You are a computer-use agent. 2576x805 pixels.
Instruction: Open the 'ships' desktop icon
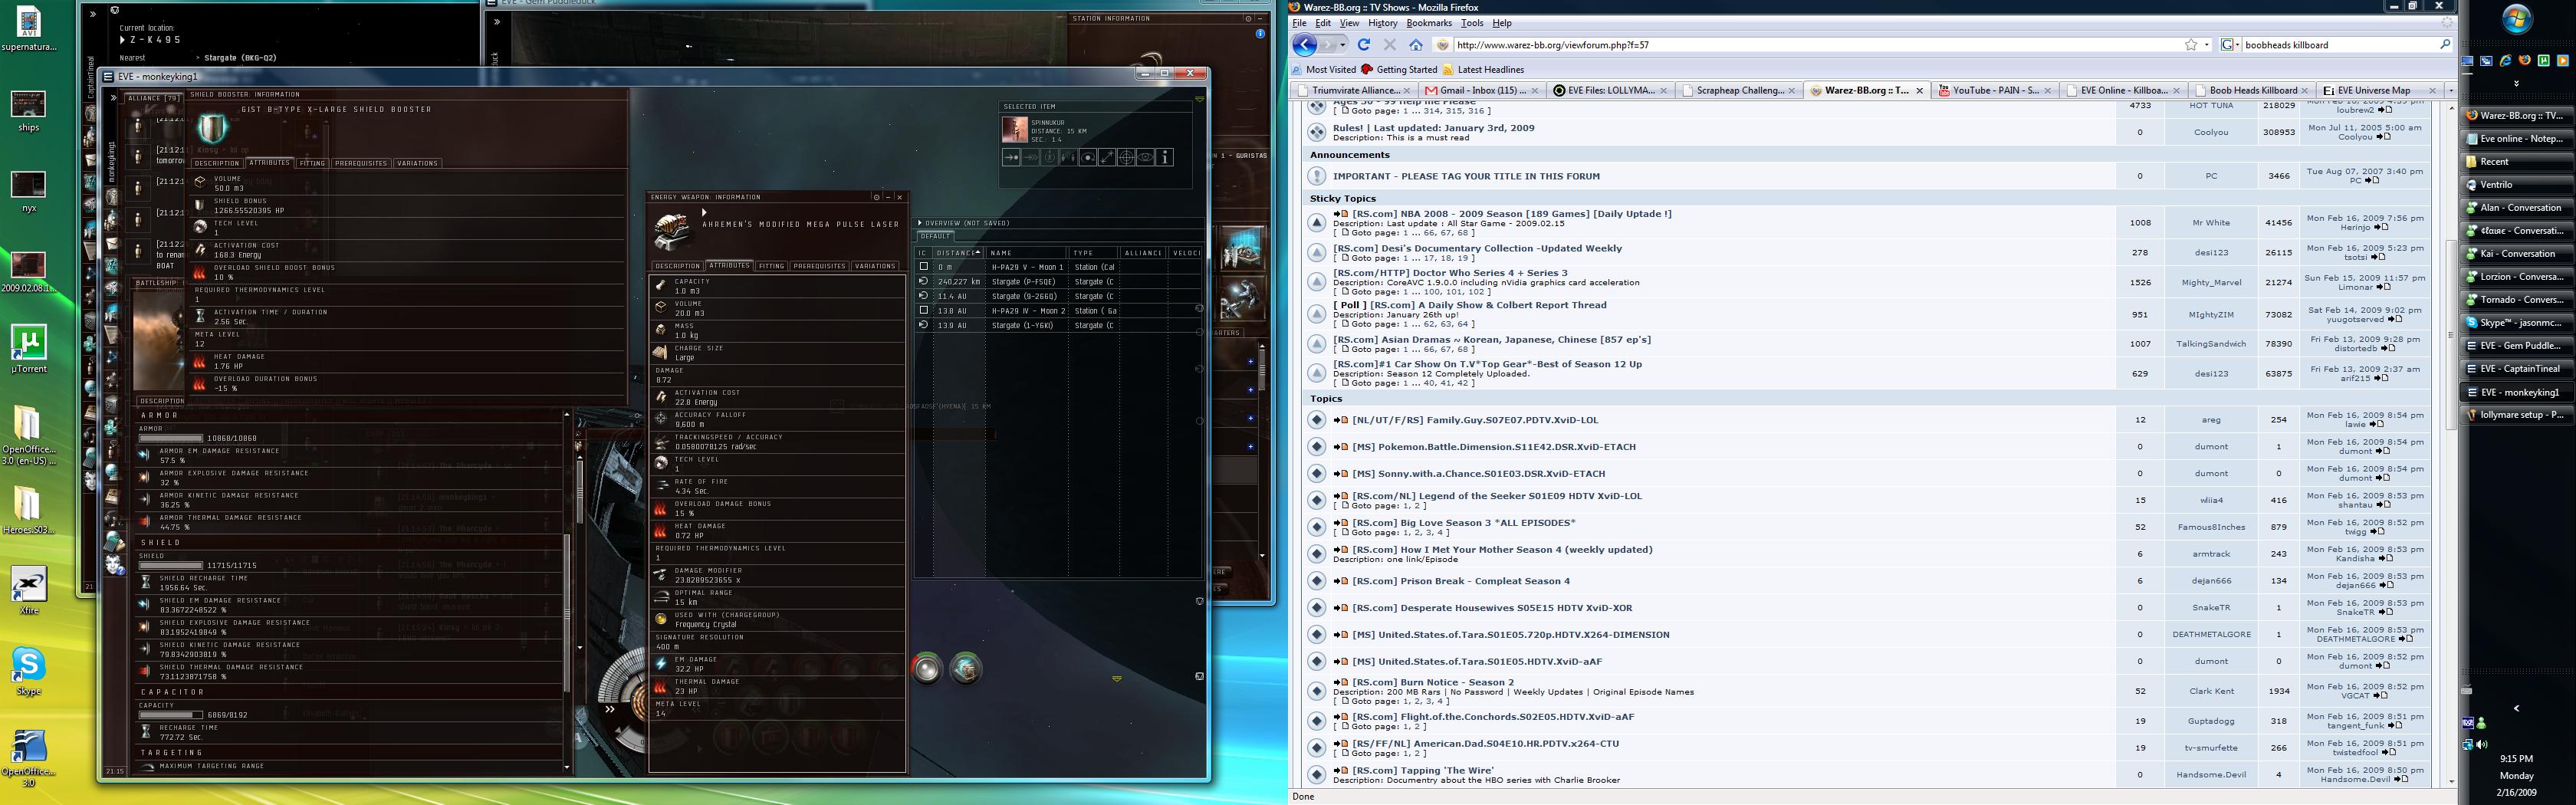29,111
